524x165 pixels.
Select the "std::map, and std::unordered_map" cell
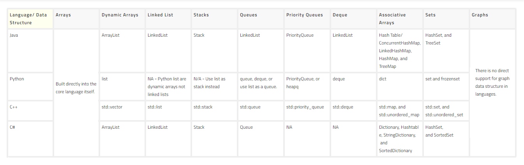399,111
